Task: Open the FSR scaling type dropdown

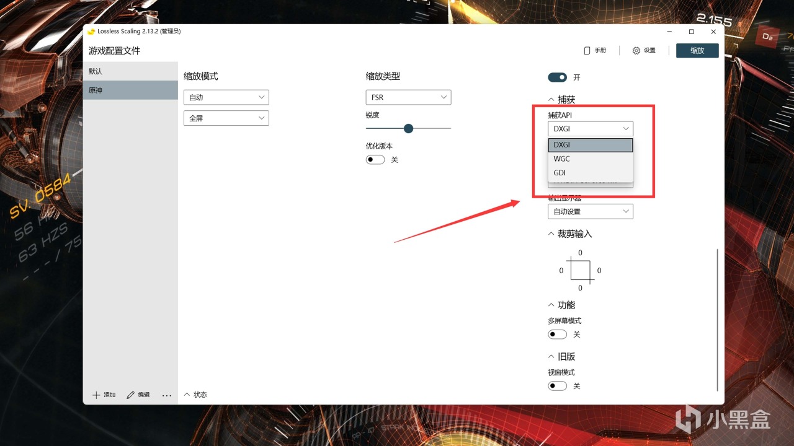Action: tap(408, 97)
